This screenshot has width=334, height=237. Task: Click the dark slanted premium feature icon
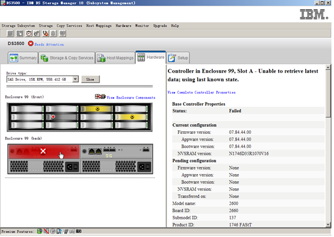[65, 231]
